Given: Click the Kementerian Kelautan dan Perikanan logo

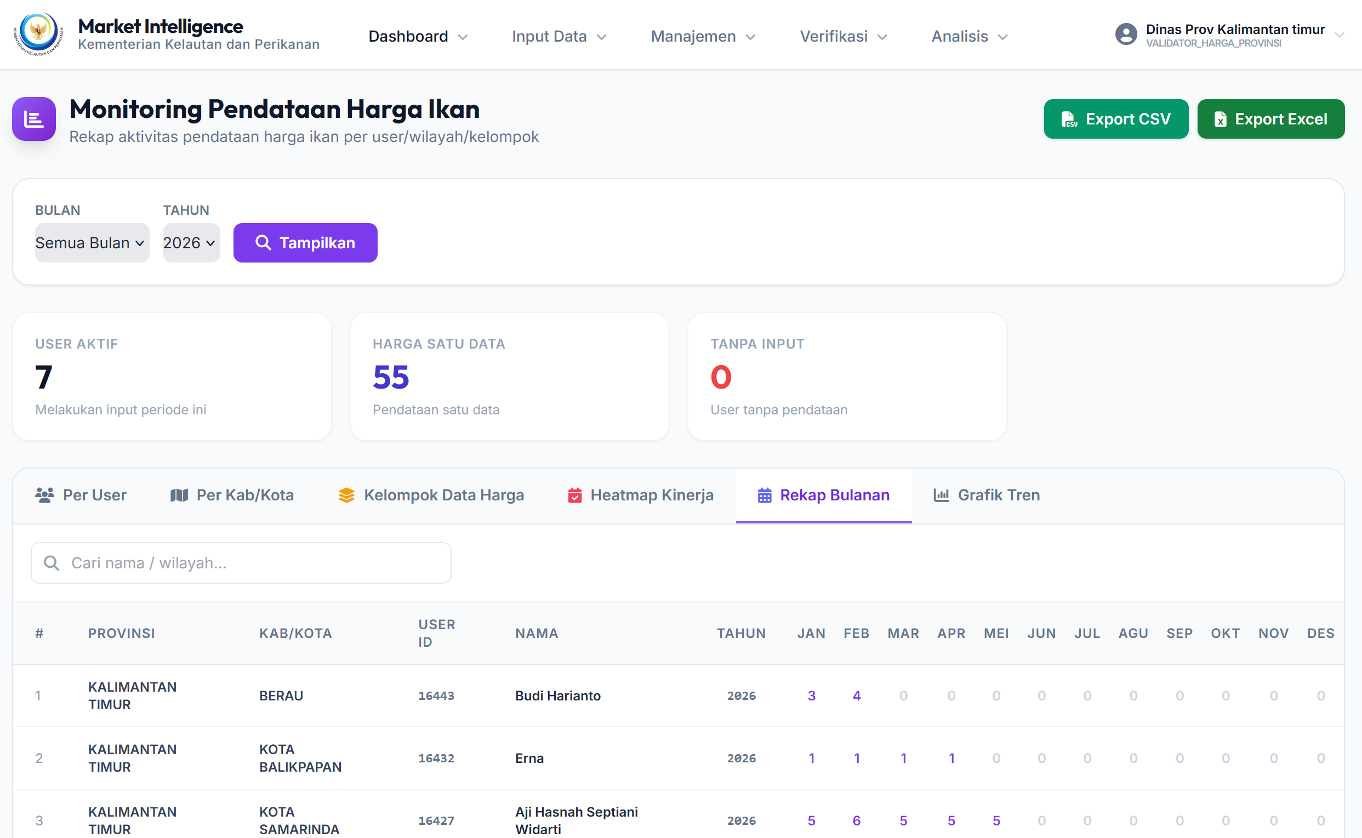Looking at the screenshot, I should tap(38, 35).
